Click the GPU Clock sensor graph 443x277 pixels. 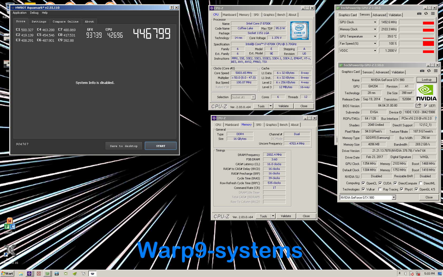click(x=416, y=22)
